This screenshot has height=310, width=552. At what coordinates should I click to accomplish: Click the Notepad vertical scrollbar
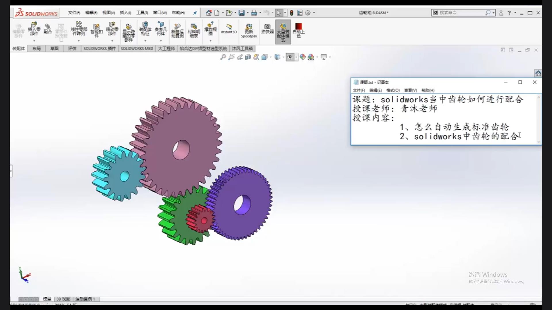[539, 119]
